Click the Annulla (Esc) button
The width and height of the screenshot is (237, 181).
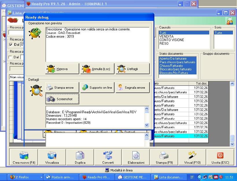coord(97,69)
